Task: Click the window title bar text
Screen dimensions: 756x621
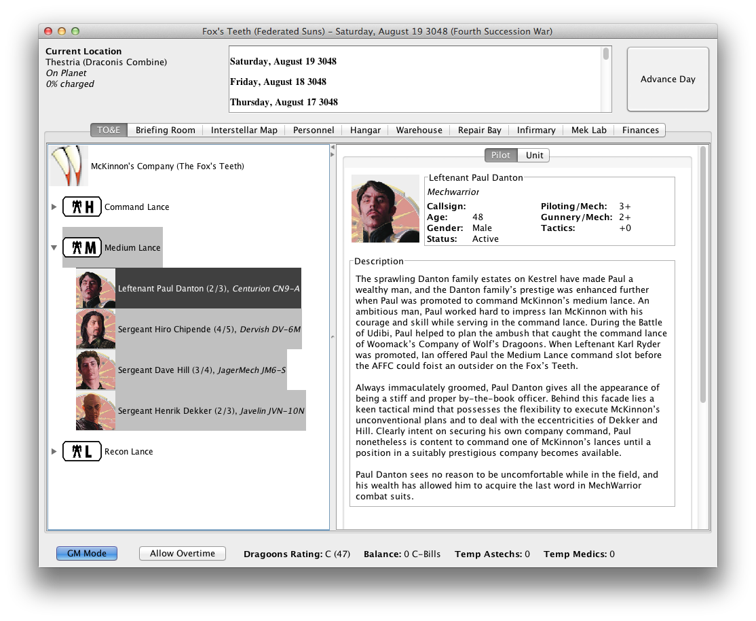Action: (377, 31)
